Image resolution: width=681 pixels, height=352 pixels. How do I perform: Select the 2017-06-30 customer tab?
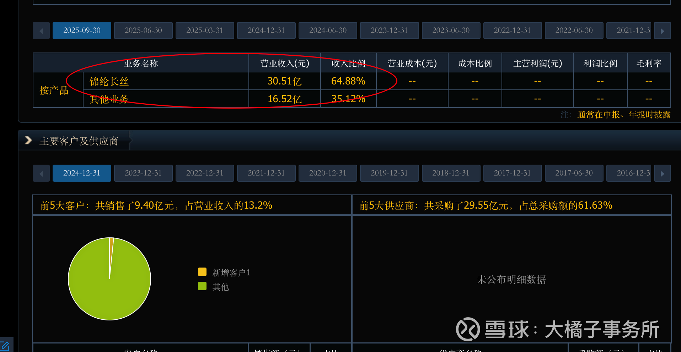click(574, 173)
